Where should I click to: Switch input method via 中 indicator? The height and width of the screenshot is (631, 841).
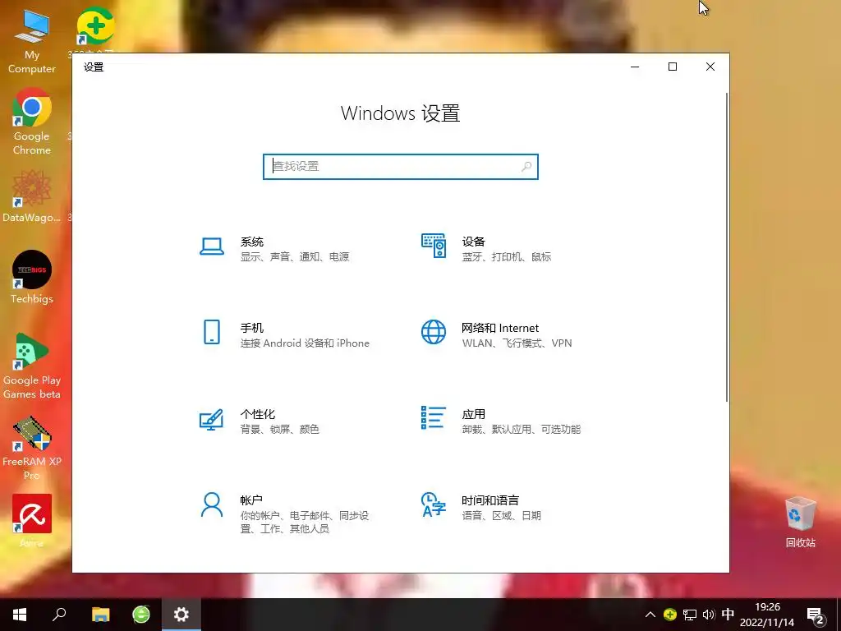click(x=728, y=615)
